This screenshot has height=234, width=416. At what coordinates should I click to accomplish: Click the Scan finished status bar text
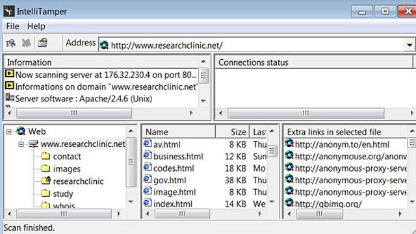(29, 227)
